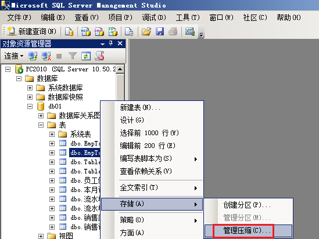
Task: Open 存储(A) submenu
Action: (x=152, y=204)
